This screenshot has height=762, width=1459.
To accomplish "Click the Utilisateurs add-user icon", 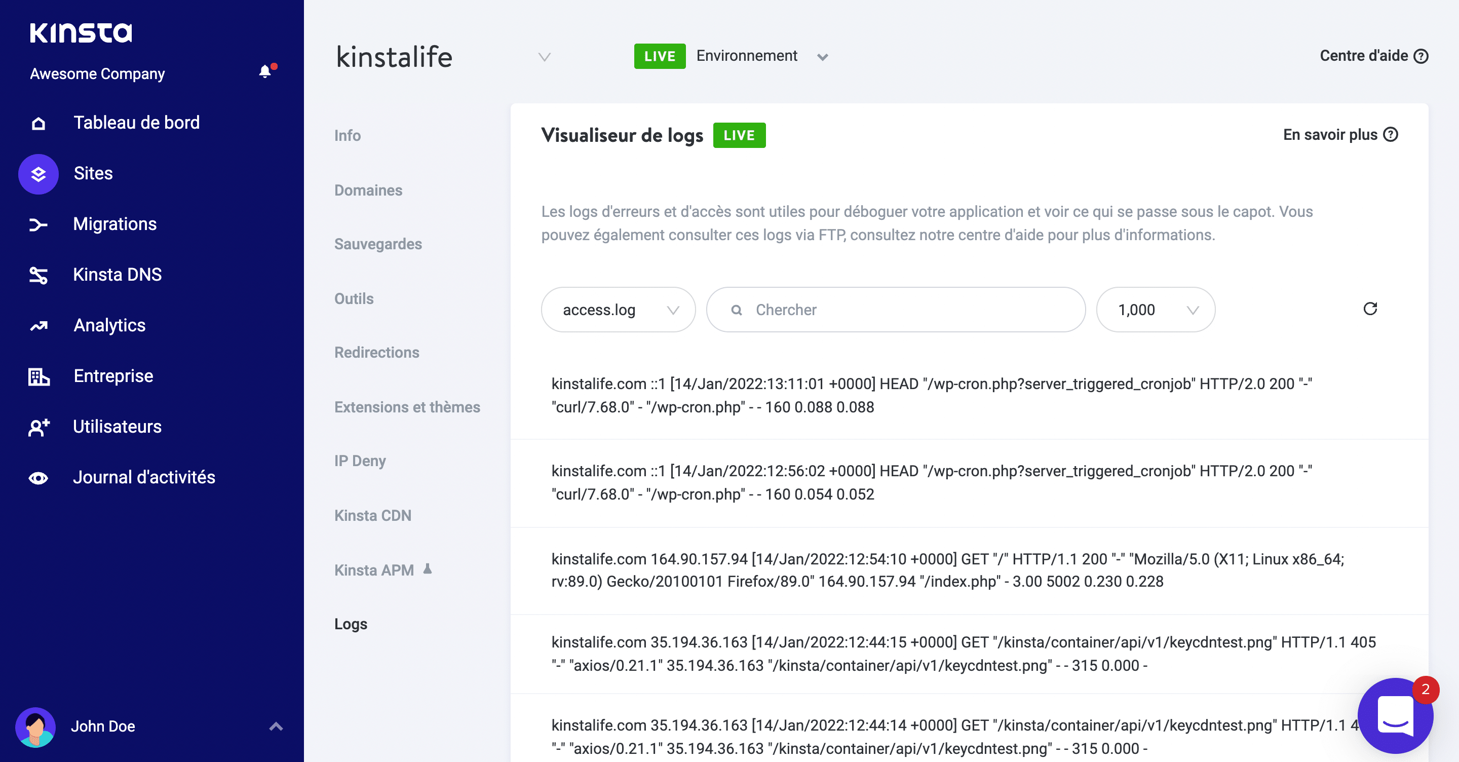I will click(39, 427).
